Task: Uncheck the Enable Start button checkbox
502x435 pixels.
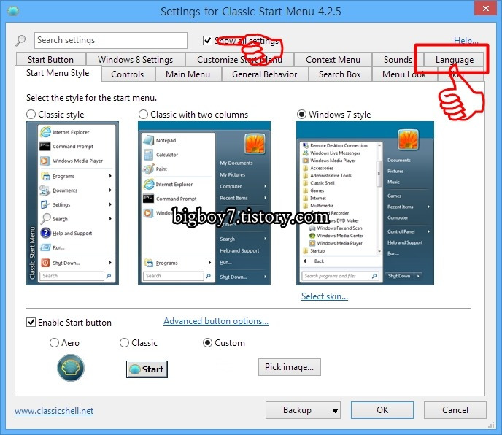Action: click(x=31, y=323)
